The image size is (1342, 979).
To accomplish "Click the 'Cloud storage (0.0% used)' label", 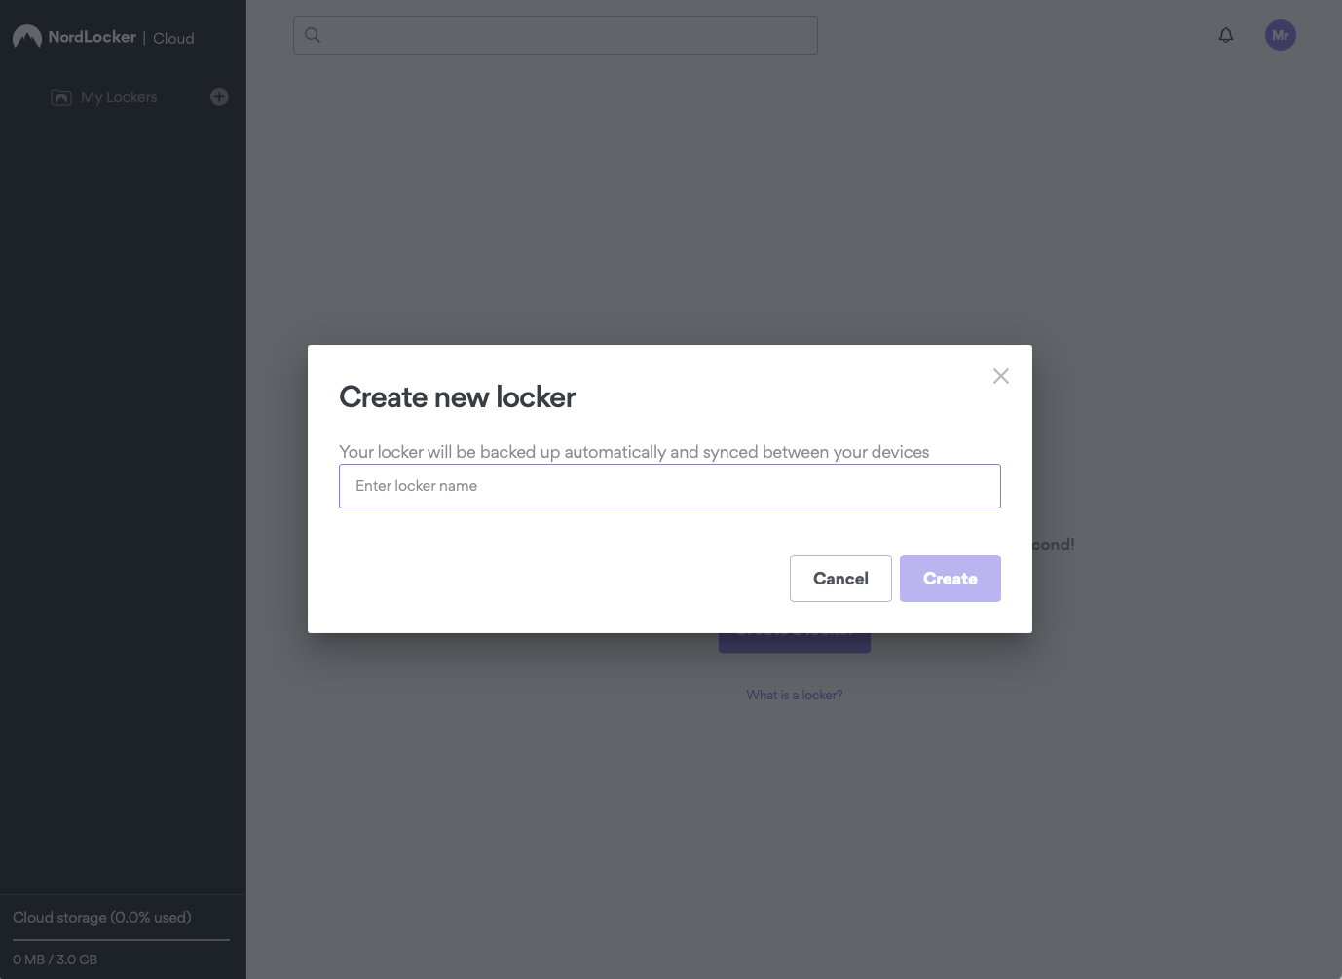I will [x=102, y=918].
